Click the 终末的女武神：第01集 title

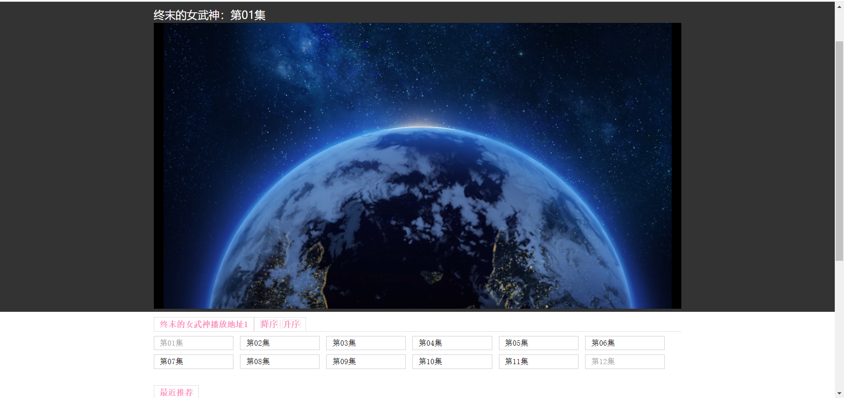(209, 15)
